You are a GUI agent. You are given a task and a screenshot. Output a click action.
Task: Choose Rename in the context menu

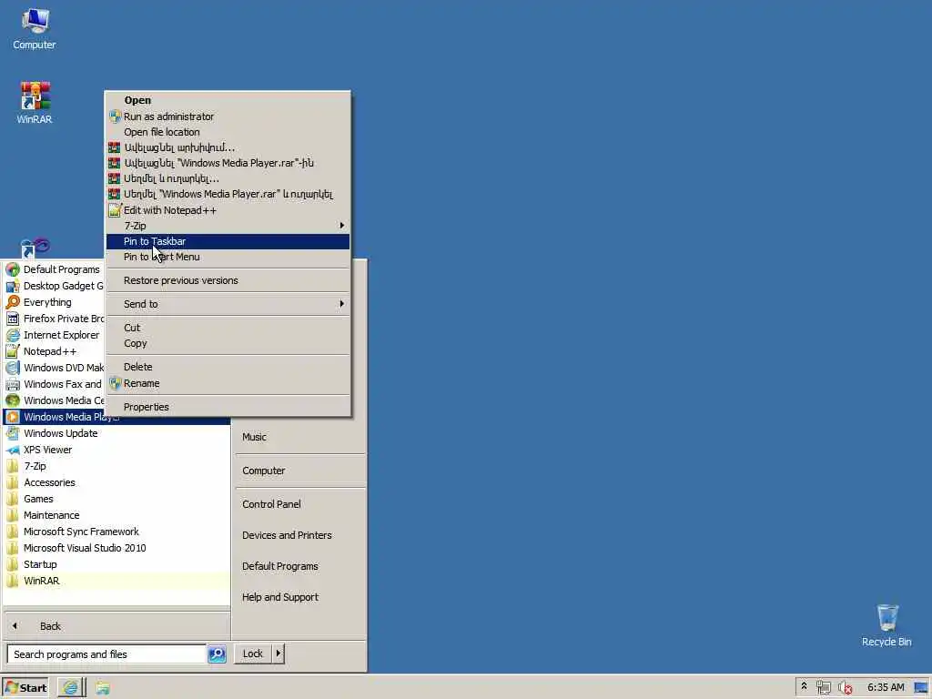[x=228, y=383]
